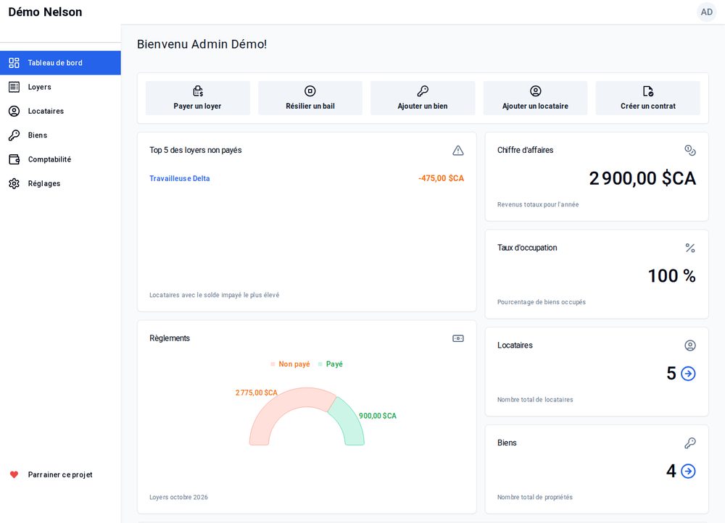The height and width of the screenshot is (523, 725).
Task: Click the Loyers octobre 2026 caption
Action: pyautogui.click(x=178, y=497)
